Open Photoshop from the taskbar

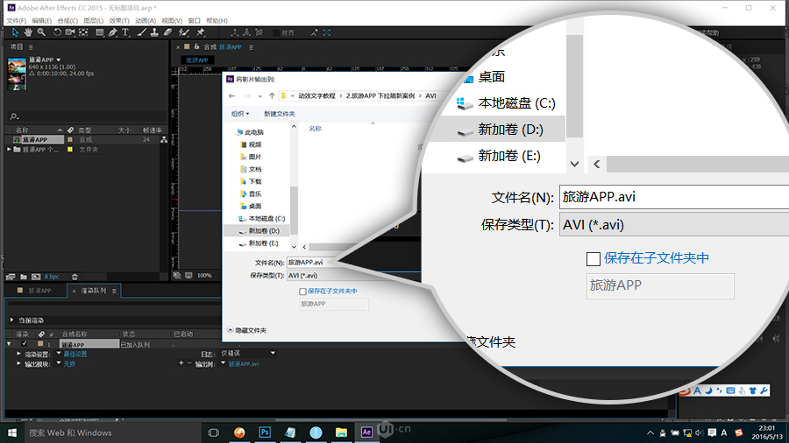265,432
